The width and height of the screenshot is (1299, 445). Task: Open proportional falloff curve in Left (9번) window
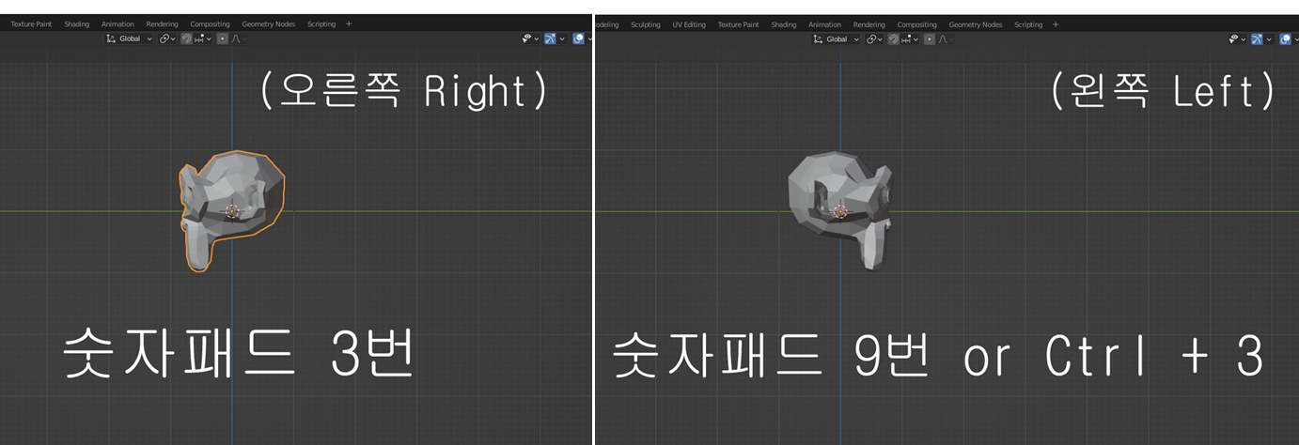945,38
